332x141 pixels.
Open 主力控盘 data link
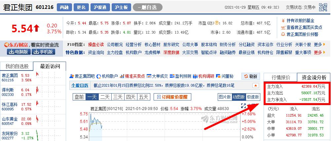pyautogui.click(x=115, y=52)
